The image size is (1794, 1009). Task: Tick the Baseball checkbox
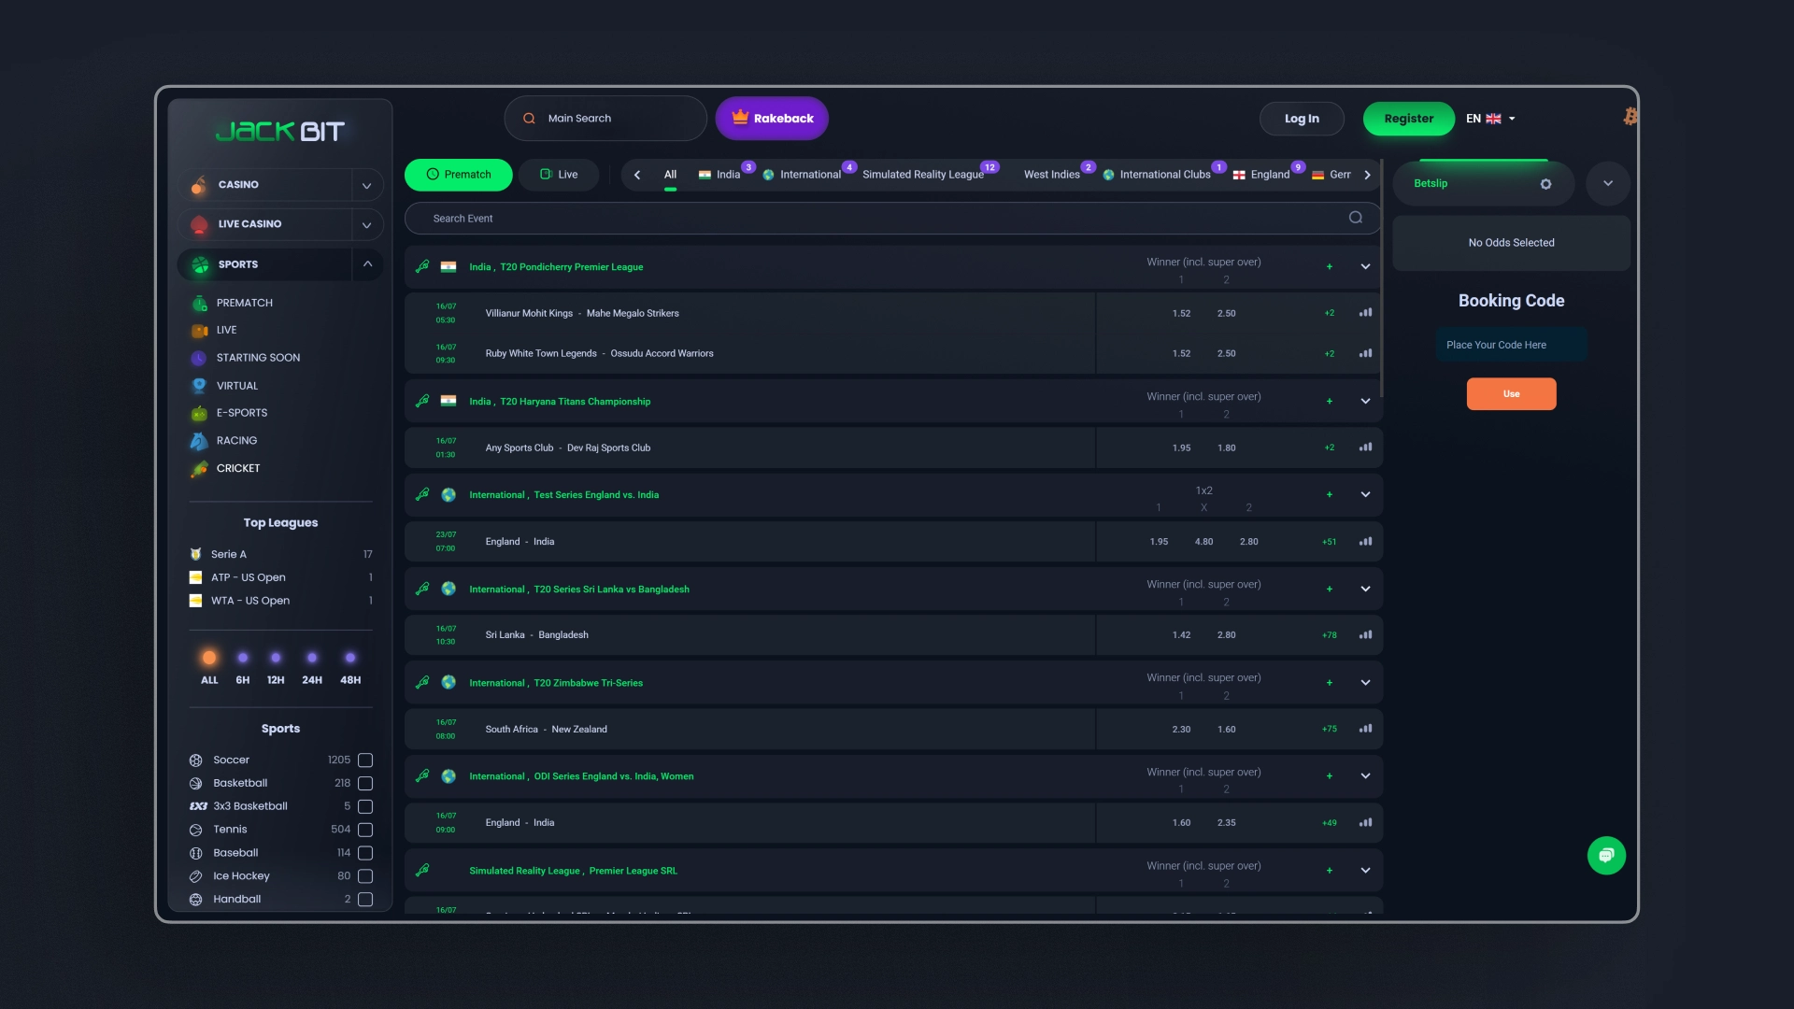pos(365,853)
